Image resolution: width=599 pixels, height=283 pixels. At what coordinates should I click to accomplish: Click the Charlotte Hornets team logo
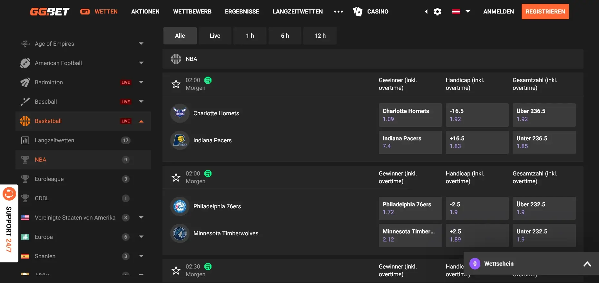(x=180, y=113)
